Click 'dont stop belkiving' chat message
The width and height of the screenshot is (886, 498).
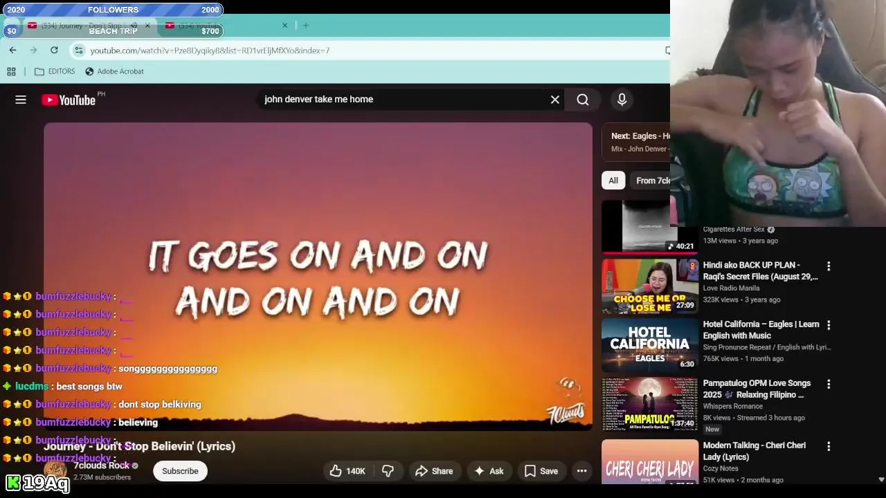(160, 405)
